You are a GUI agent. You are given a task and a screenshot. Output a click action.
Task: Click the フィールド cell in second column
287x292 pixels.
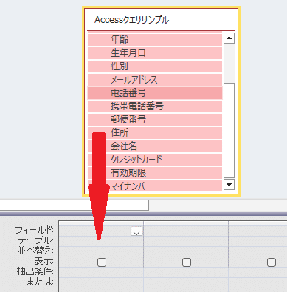point(186,231)
